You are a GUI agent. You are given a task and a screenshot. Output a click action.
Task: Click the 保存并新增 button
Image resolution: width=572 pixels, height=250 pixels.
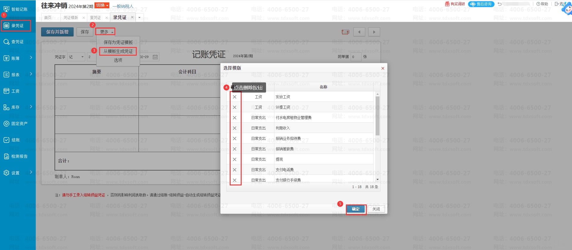pos(57,32)
